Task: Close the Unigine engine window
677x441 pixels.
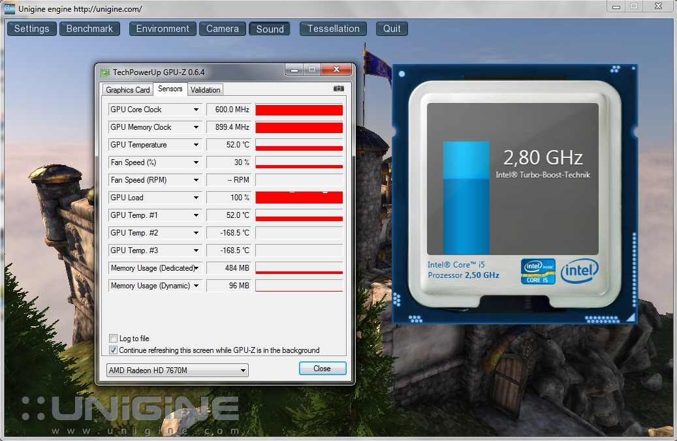Action: pos(658,7)
